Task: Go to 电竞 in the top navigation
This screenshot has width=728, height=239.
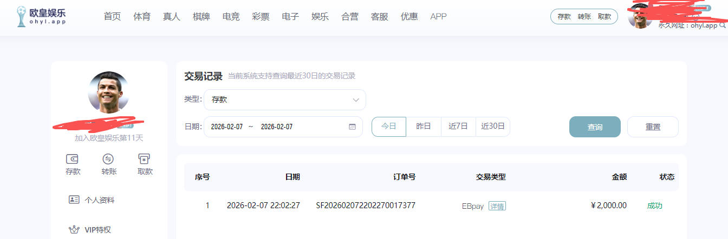Action: coord(231,16)
